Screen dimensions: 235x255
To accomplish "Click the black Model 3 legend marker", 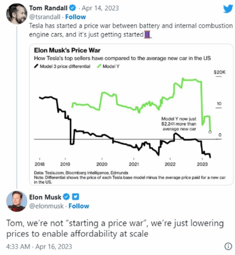I will pos(36,66).
